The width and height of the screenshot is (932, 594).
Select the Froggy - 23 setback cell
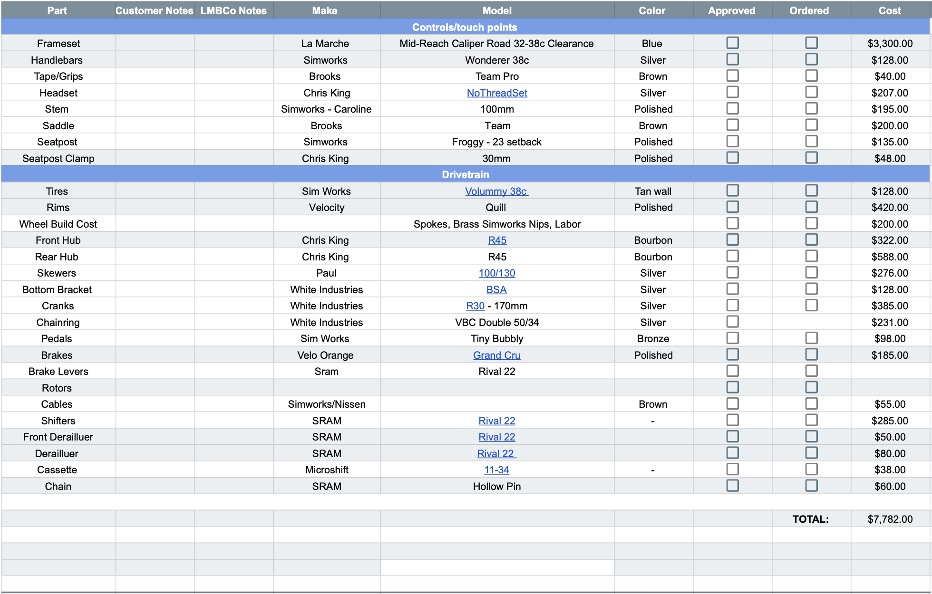point(497,142)
